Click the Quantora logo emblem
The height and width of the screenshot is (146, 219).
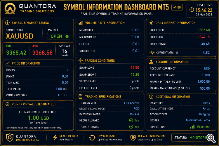[10, 9]
